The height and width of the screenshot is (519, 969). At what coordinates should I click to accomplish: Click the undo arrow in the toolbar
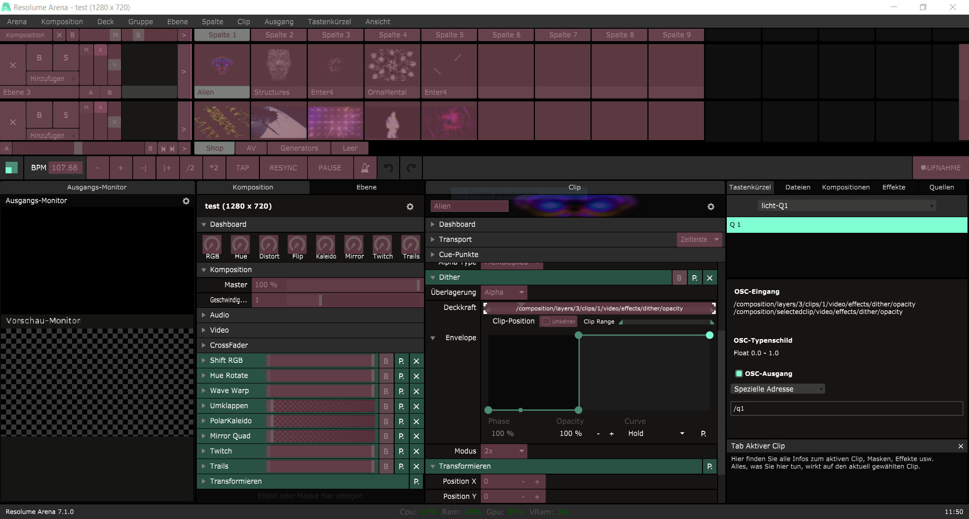pyautogui.click(x=388, y=168)
